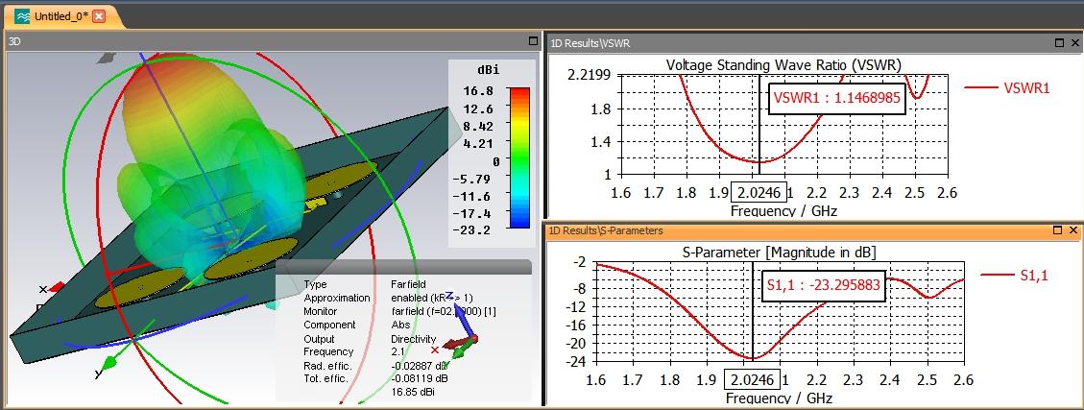Screen dimensions: 1084x410
Task: Click the -23.2 minimum value on color scale
Action: coord(474,229)
